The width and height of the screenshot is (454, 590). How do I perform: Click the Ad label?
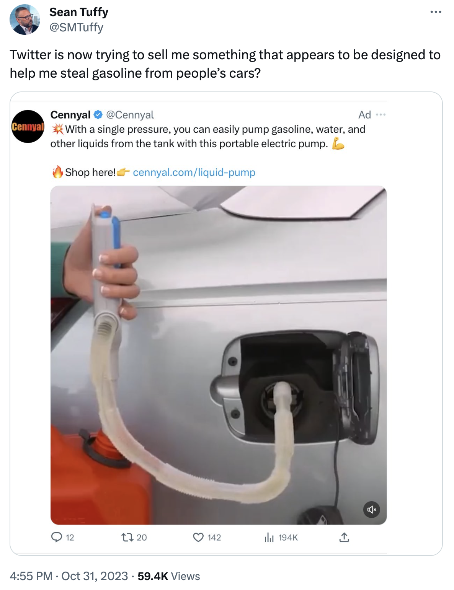click(364, 115)
